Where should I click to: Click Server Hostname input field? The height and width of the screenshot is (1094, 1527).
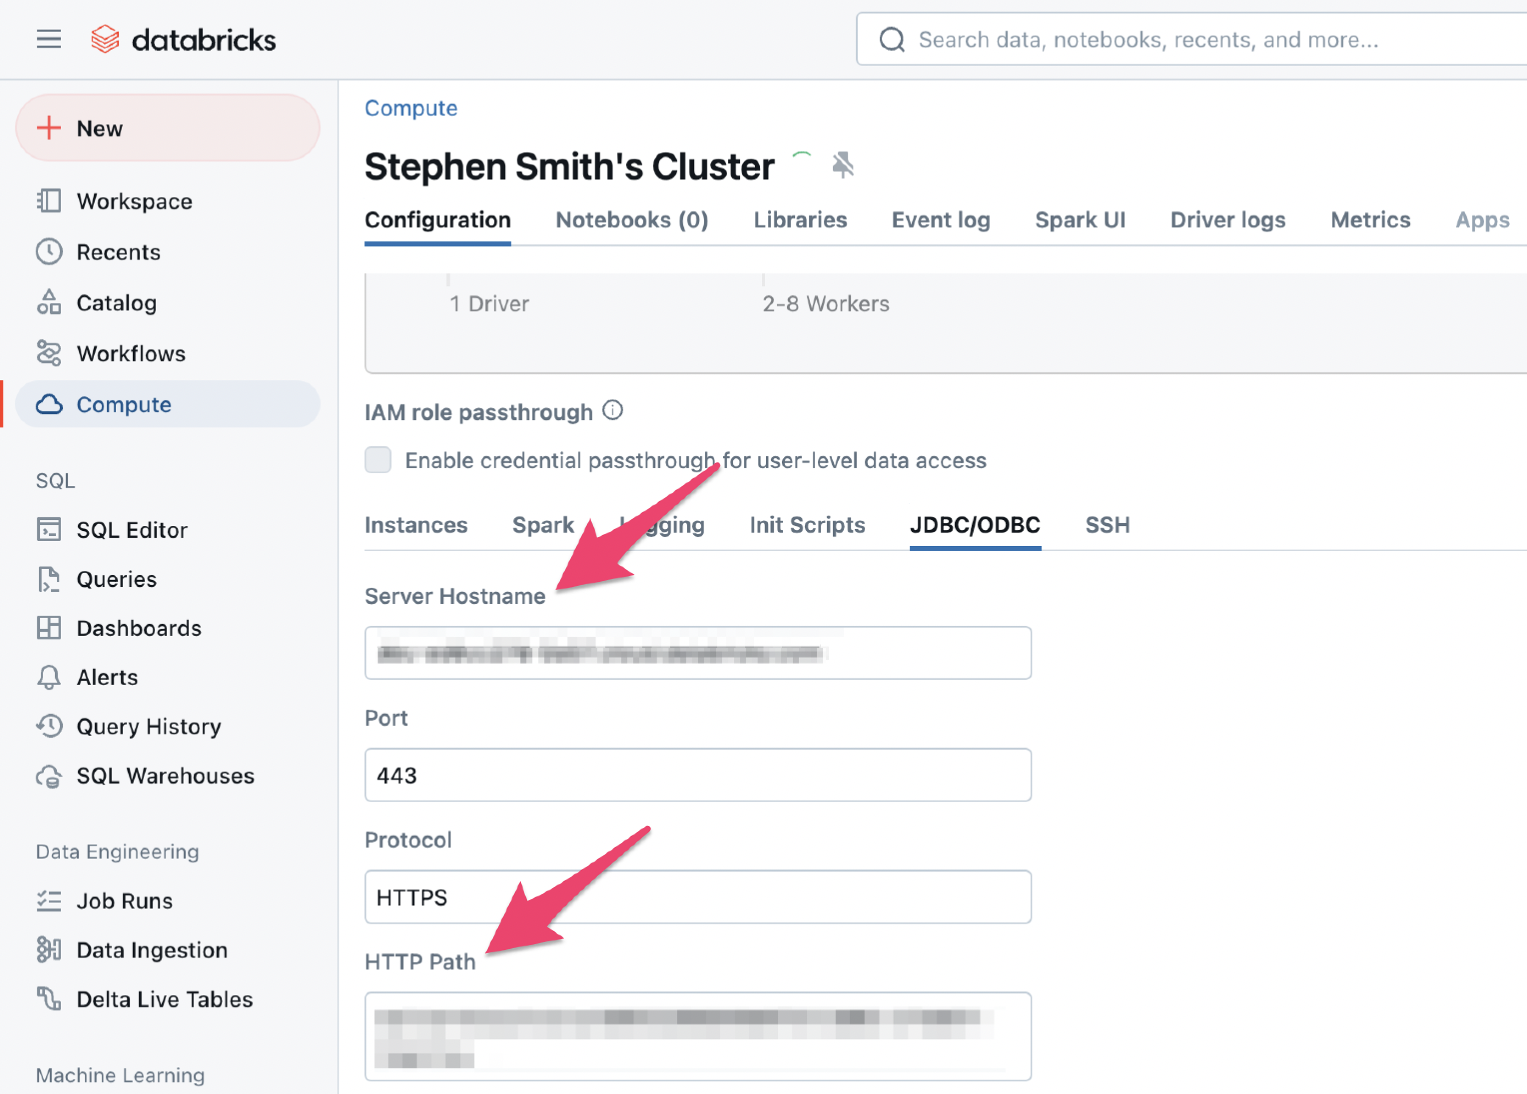tap(699, 653)
